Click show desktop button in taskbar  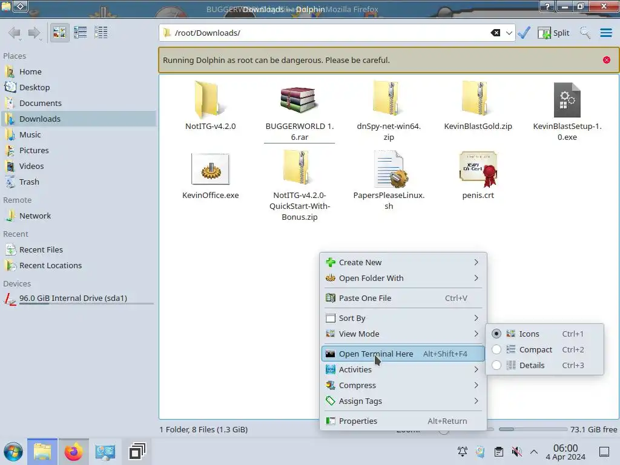[x=604, y=452]
